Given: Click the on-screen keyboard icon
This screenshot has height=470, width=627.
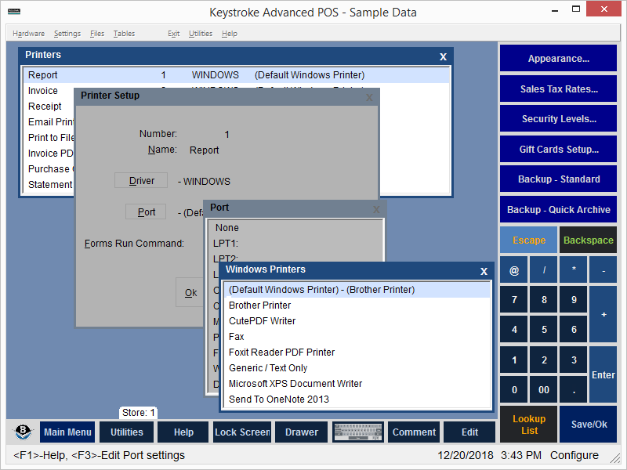Looking at the screenshot, I should (357, 432).
